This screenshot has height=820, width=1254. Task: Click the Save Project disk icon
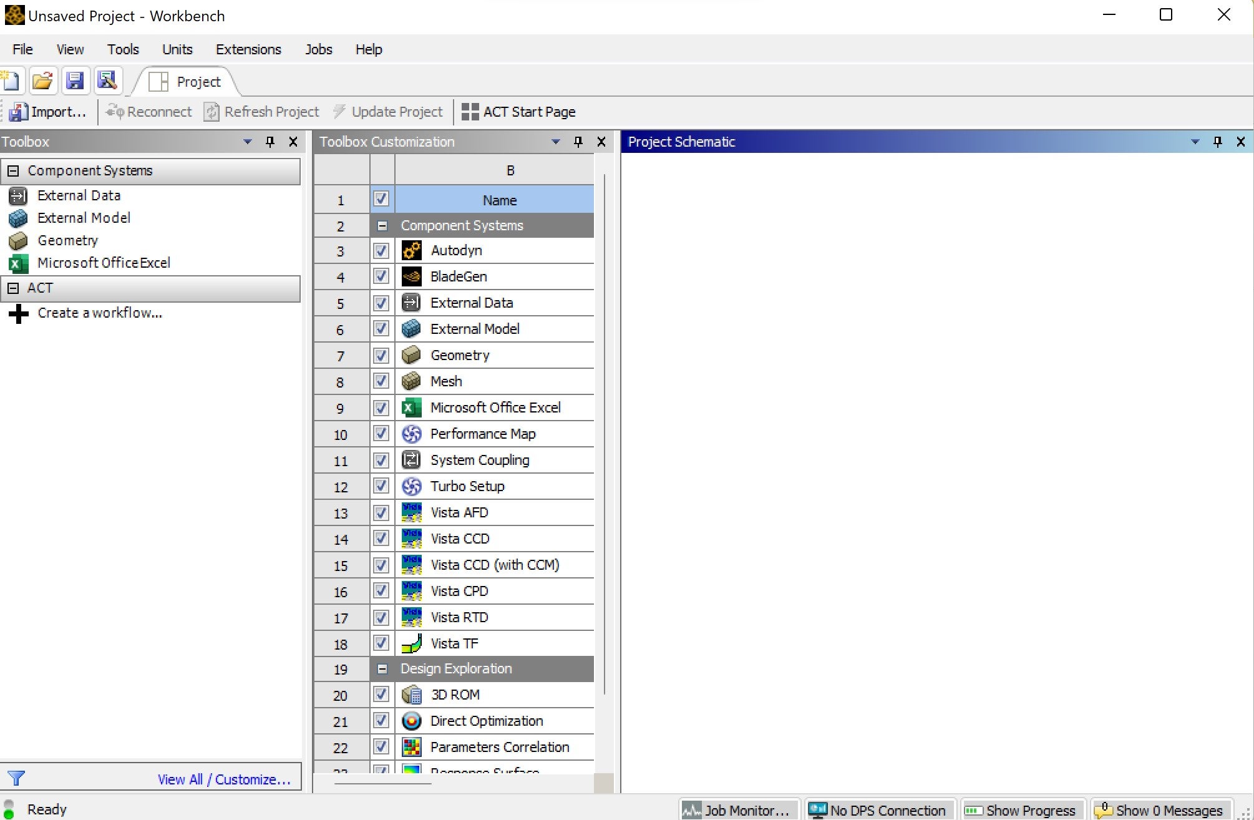pyautogui.click(x=75, y=81)
